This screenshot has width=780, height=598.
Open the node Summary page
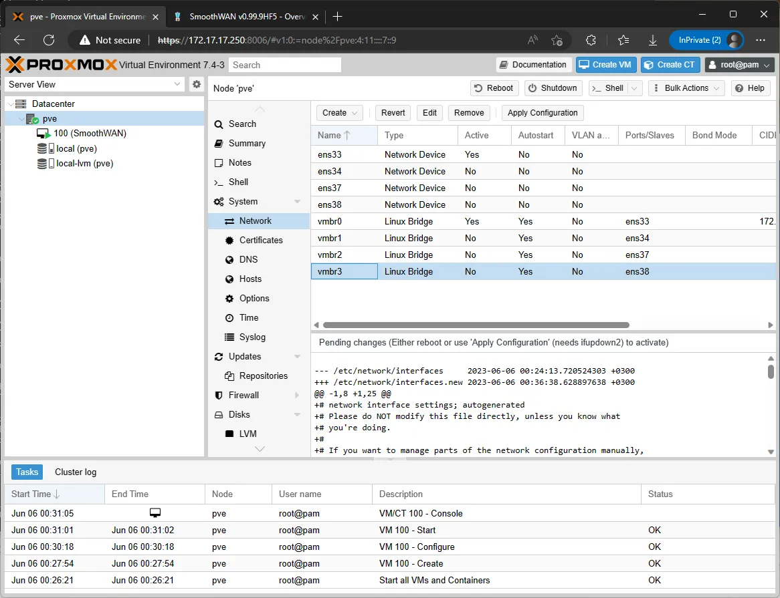point(247,143)
